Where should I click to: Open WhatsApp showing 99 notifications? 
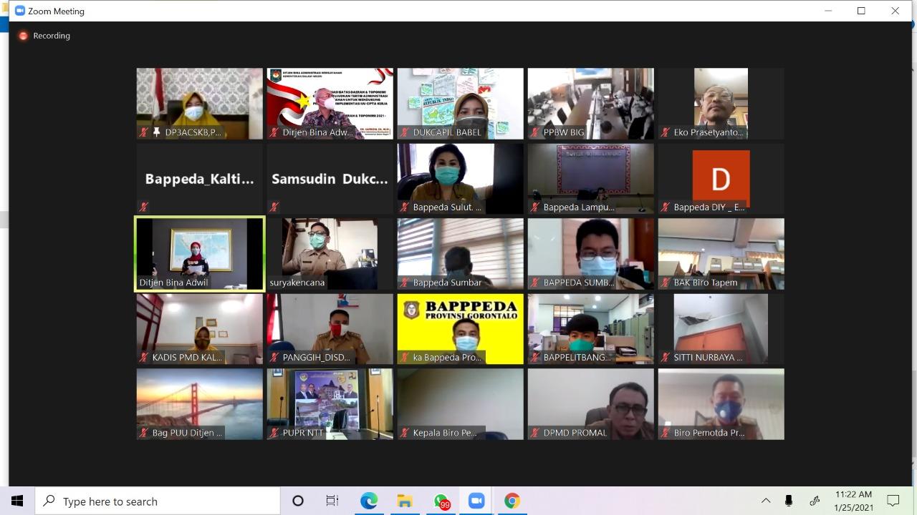coord(441,501)
